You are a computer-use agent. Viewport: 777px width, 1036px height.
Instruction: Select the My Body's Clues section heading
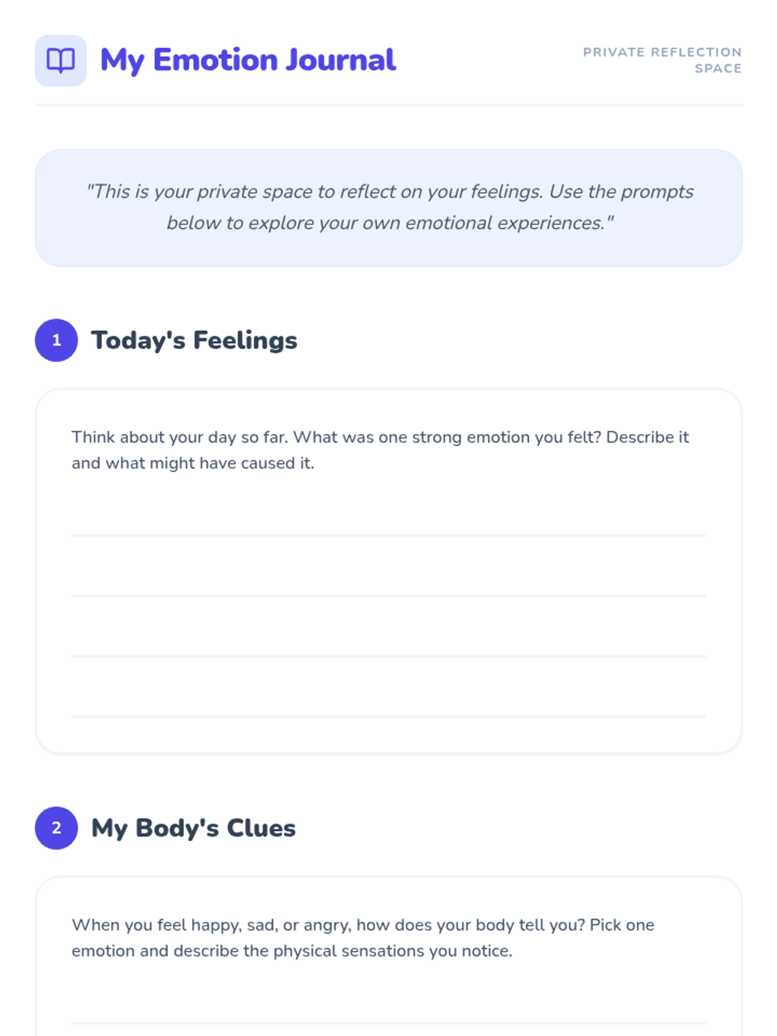pyautogui.click(x=194, y=828)
